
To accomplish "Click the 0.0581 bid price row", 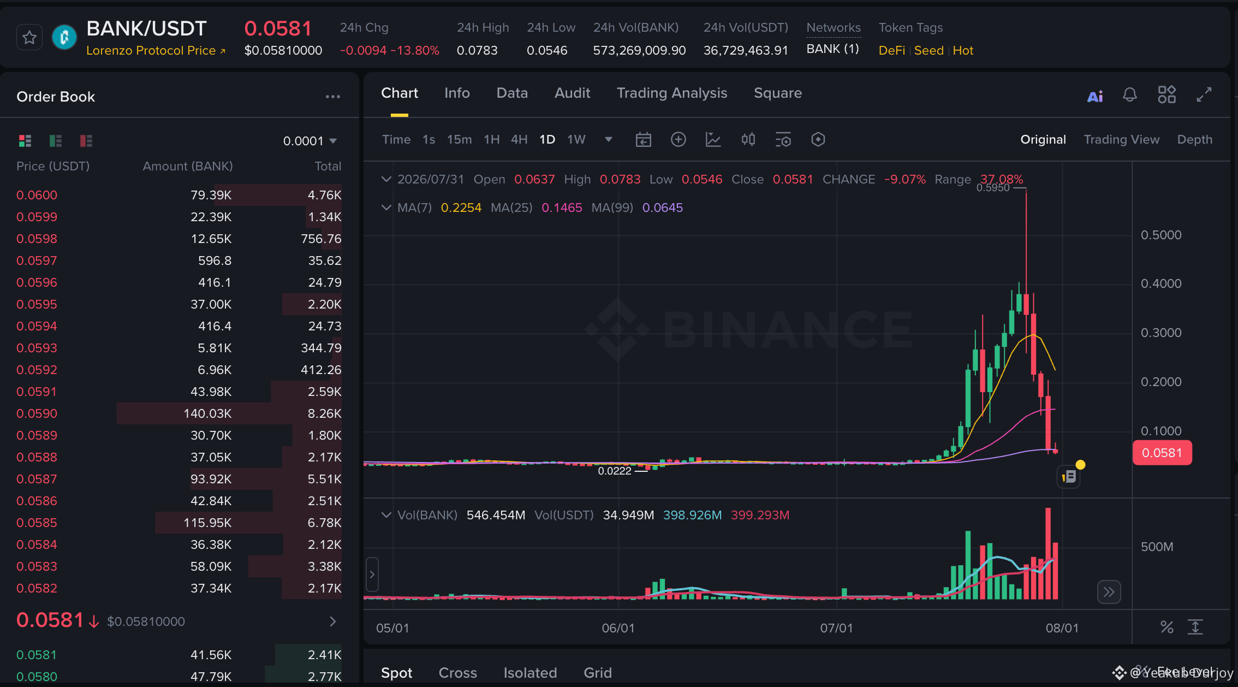I will [179, 655].
